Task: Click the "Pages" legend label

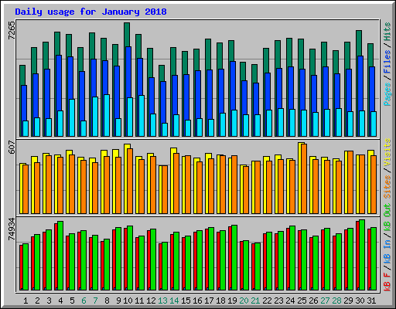Action: point(387,94)
